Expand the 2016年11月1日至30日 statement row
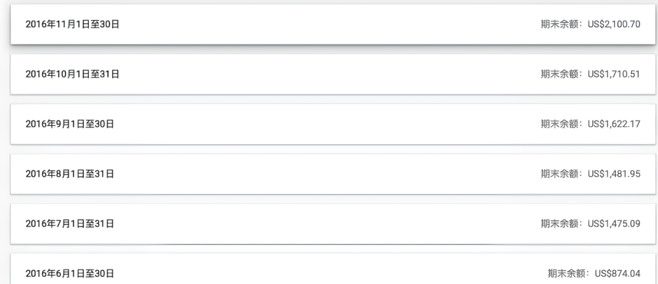Screen dimensions: 658x284 72,24
